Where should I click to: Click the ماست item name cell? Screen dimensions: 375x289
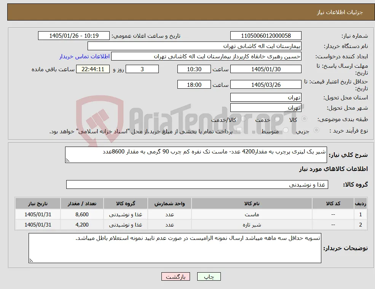click(252, 214)
